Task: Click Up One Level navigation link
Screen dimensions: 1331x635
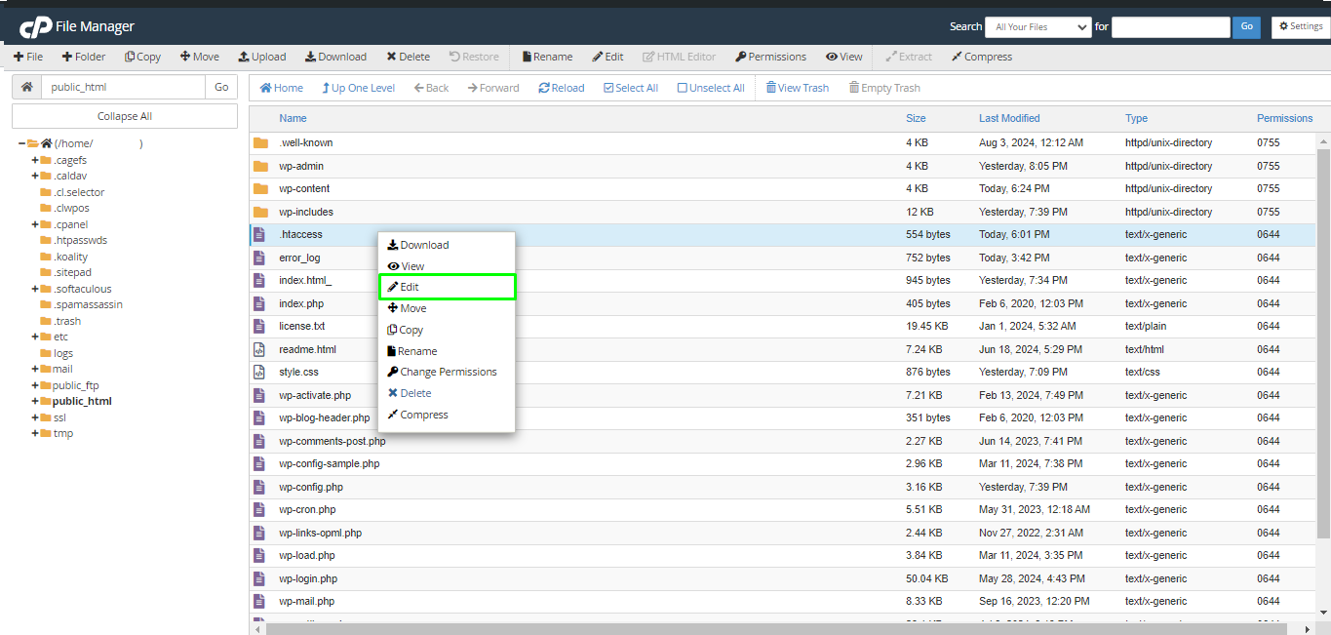Action: (x=358, y=87)
